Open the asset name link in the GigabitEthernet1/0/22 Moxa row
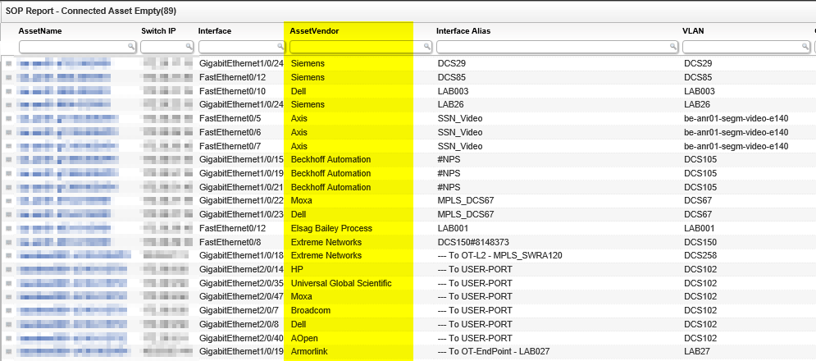Image resolution: width=816 pixels, height=361 pixels. (66, 200)
